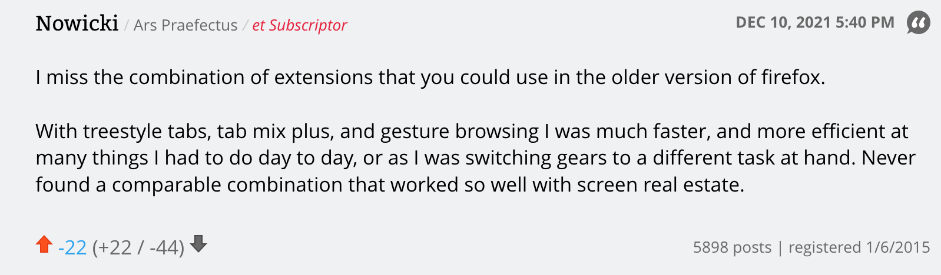Open the Dec 10, 2021 5:40 PM permalink

[814, 23]
